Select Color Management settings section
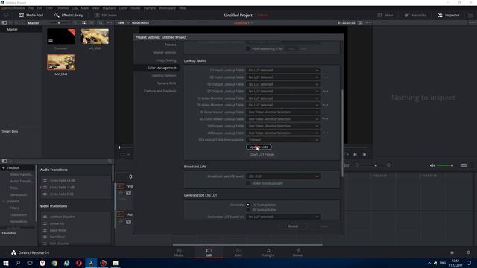Image resolution: width=477 pixels, height=268 pixels. (162, 68)
